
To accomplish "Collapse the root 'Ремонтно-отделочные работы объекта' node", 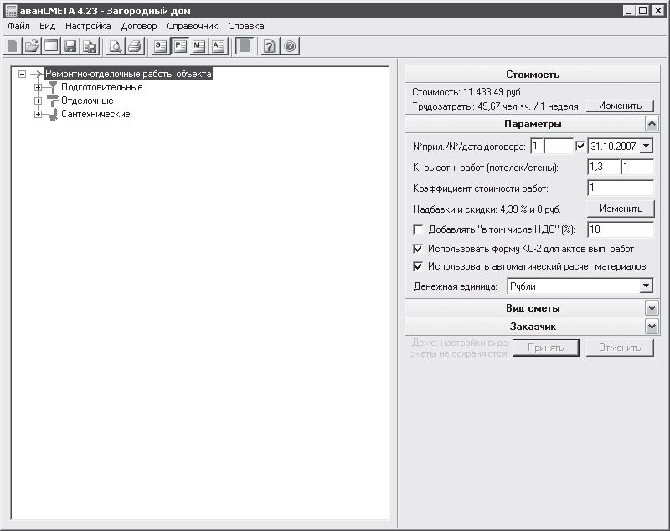I will (x=23, y=74).
